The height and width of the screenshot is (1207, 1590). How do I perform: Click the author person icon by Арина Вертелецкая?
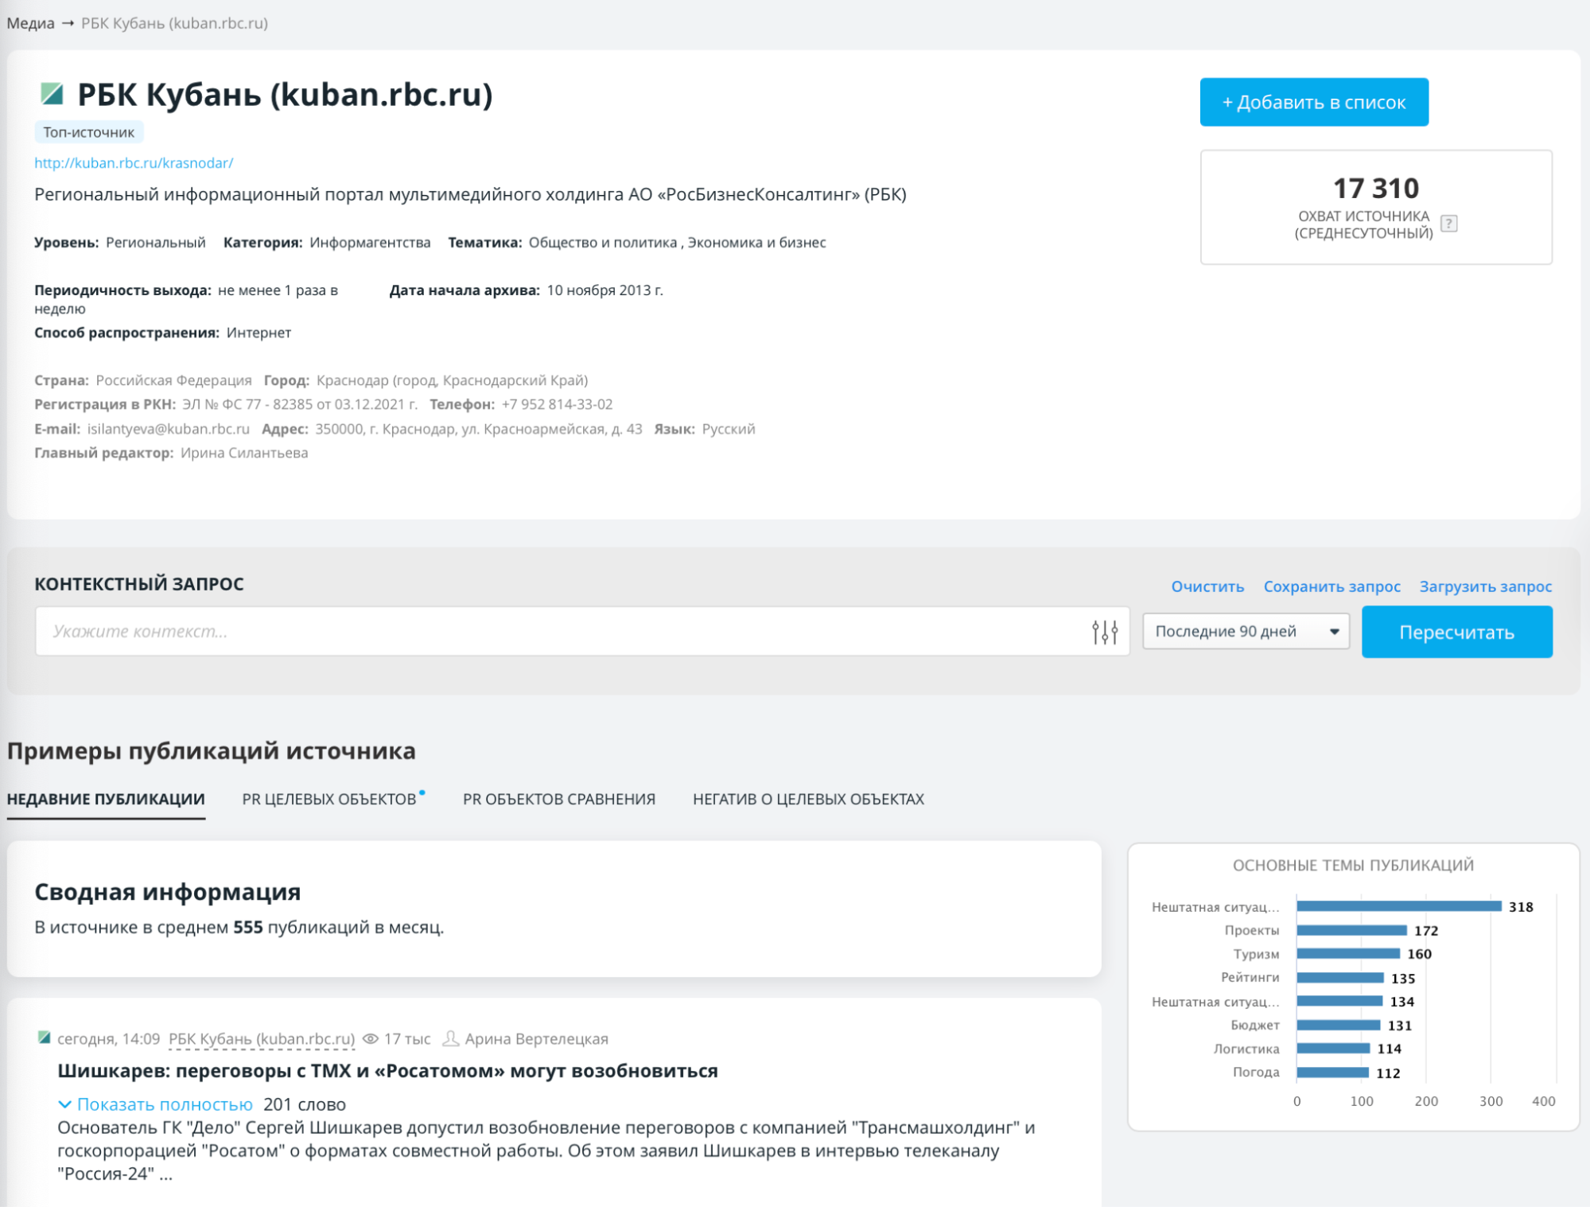(x=450, y=1038)
